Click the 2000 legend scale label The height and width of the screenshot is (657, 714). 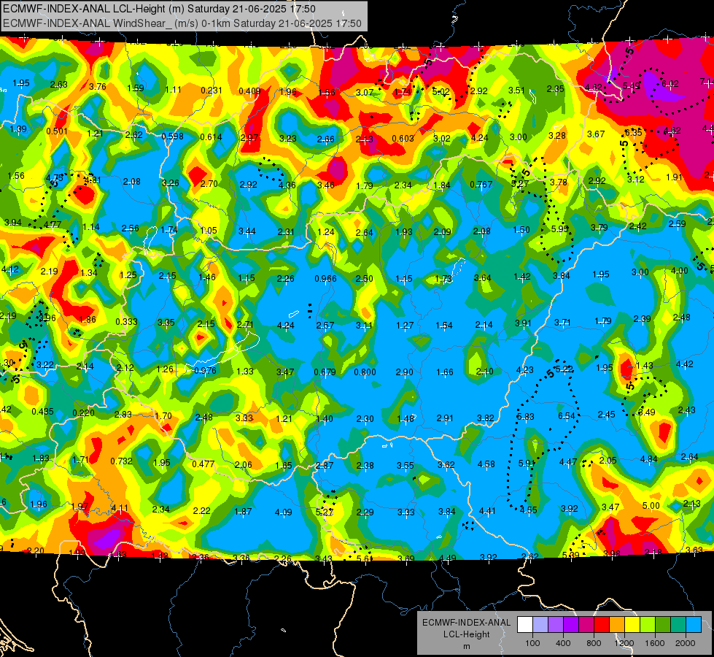(x=686, y=643)
